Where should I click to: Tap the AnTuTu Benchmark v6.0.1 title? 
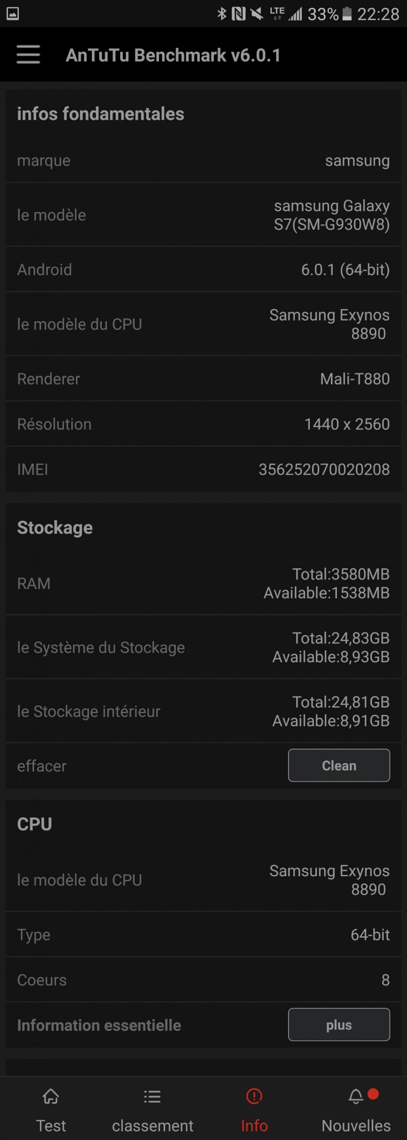coord(173,55)
